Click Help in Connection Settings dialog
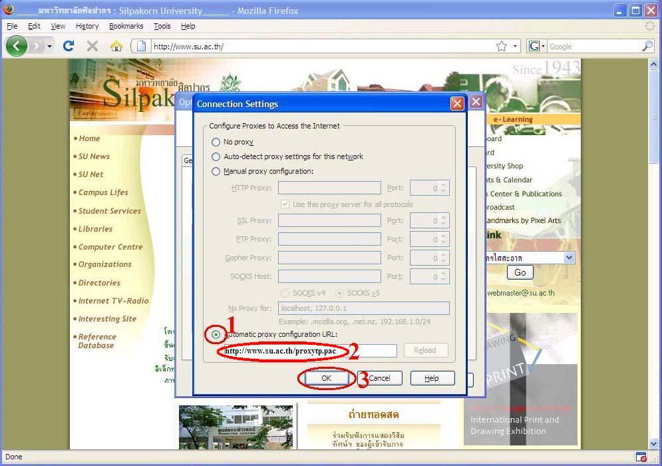This screenshot has width=662, height=466. 432,378
